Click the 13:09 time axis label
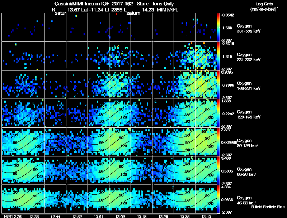This screenshot has height=218, width=287. pos(120,217)
